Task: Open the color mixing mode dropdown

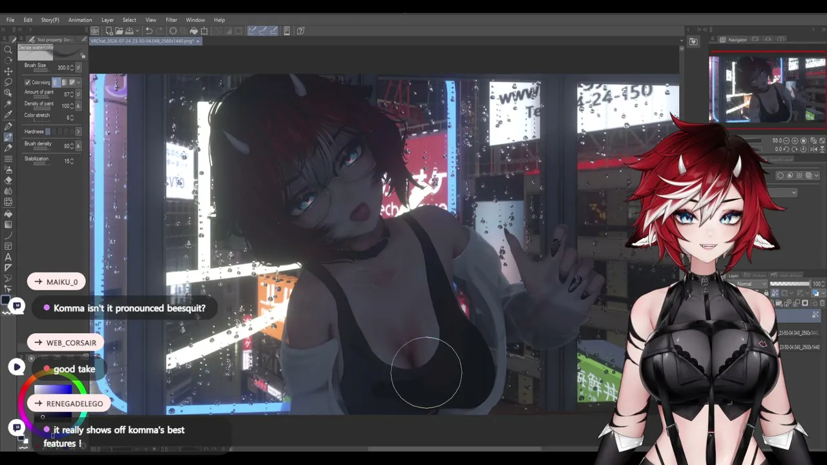Action: pyautogui.click(x=79, y=83)
